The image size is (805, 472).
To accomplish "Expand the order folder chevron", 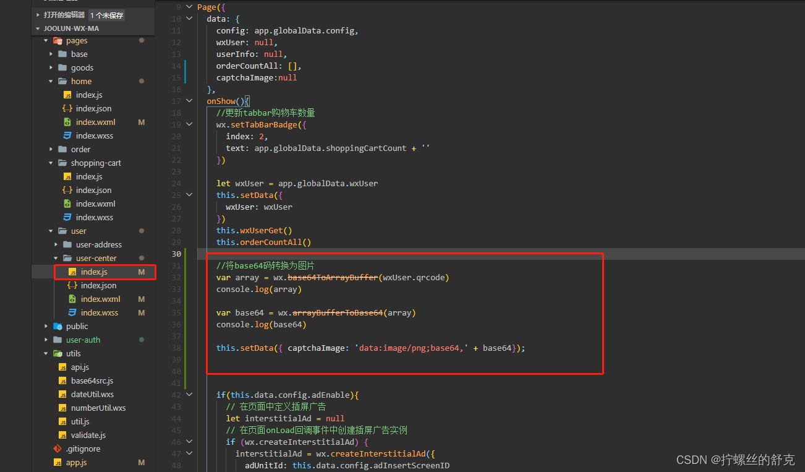I will [x=51, y=150].
